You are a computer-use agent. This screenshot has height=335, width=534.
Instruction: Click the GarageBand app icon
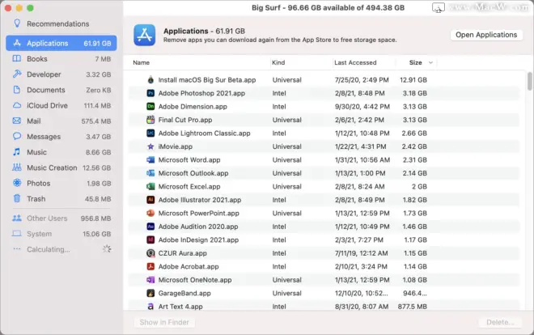150,293
